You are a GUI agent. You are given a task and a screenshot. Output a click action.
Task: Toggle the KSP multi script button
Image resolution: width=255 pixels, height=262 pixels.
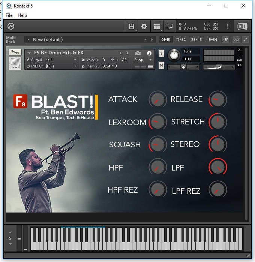point(225,40)
